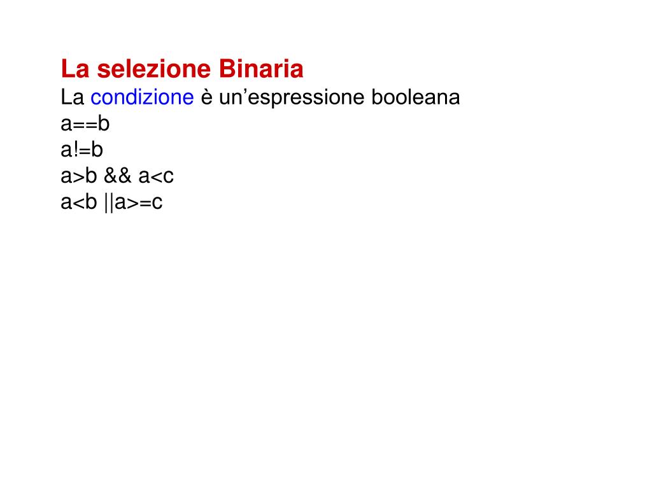Screen dimensions: 652x489
Task: Click the "a>b" comparison text
Action: pos(79,176)
